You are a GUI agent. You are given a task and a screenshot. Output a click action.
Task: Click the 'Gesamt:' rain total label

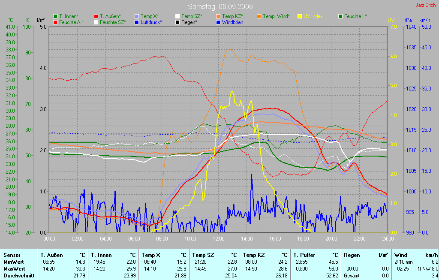pyautogui.click(x=352, y=276)
